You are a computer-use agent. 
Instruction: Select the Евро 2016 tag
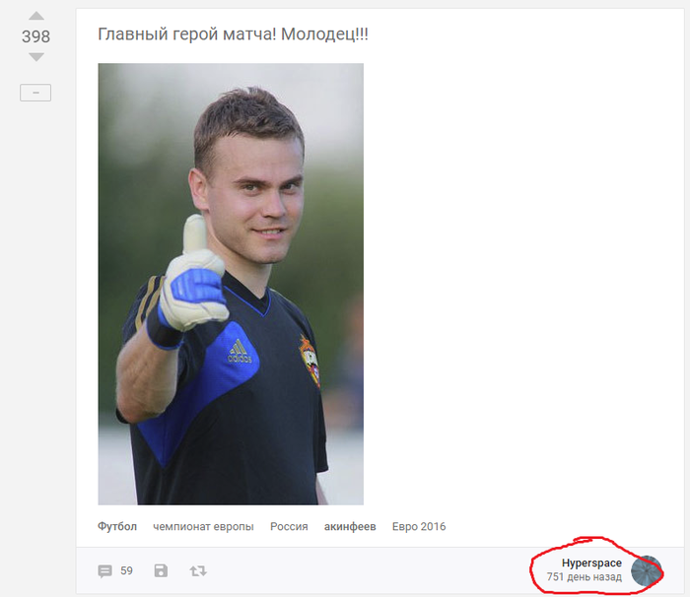pyautogui.click(x=419, y=526)
